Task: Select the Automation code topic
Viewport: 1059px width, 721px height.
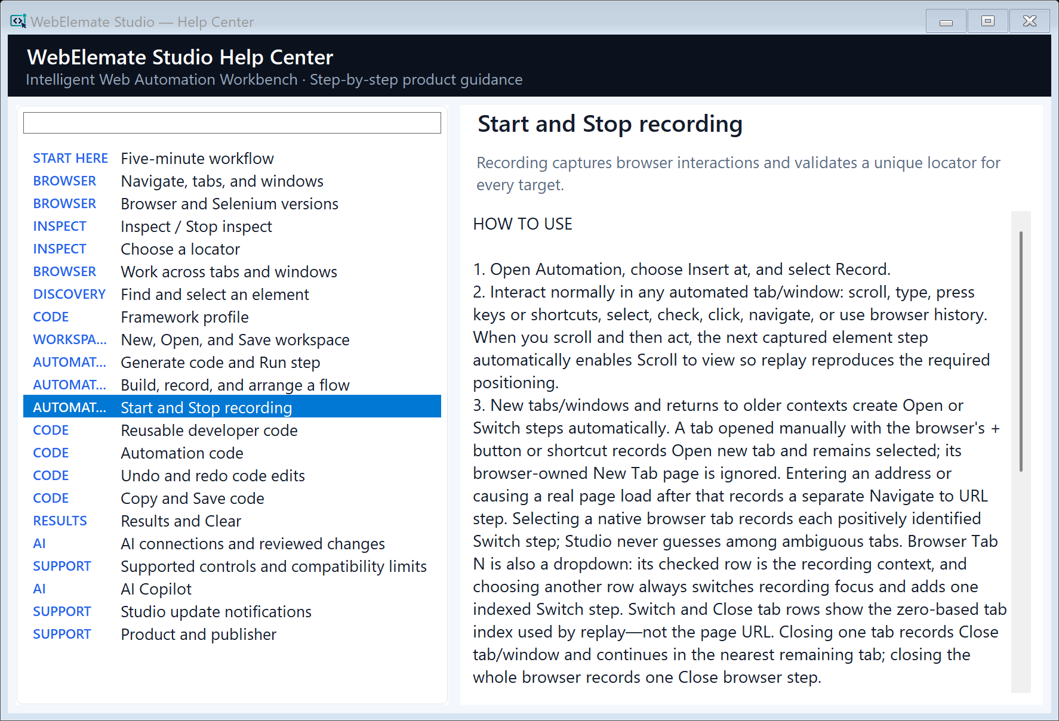Action: pos(232,453)
